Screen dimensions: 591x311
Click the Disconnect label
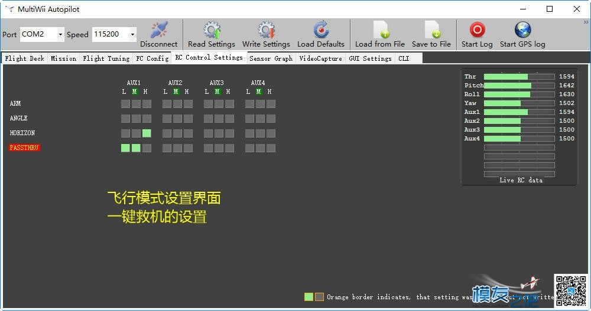pyautogui.click(x=158, y=44)
